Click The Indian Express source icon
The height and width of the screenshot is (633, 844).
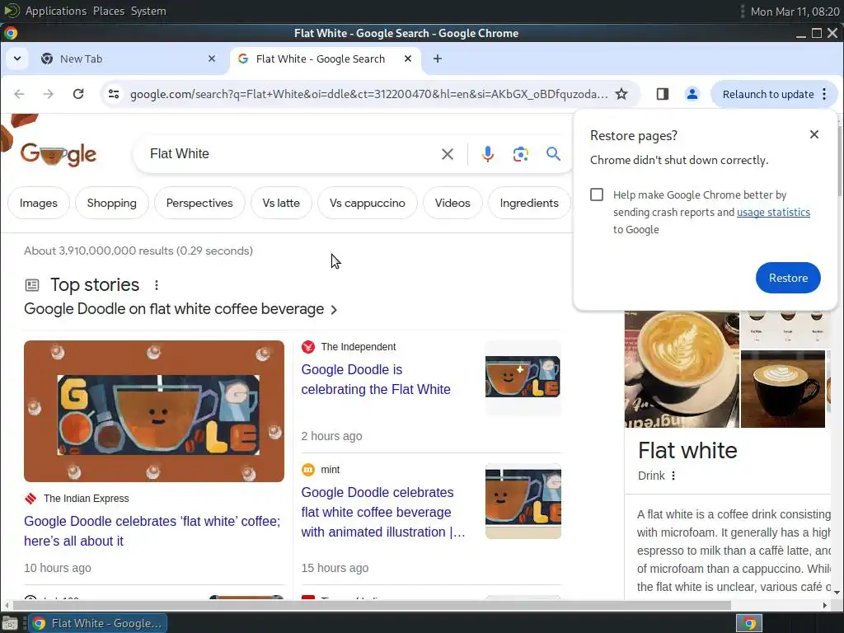point(30,499)
